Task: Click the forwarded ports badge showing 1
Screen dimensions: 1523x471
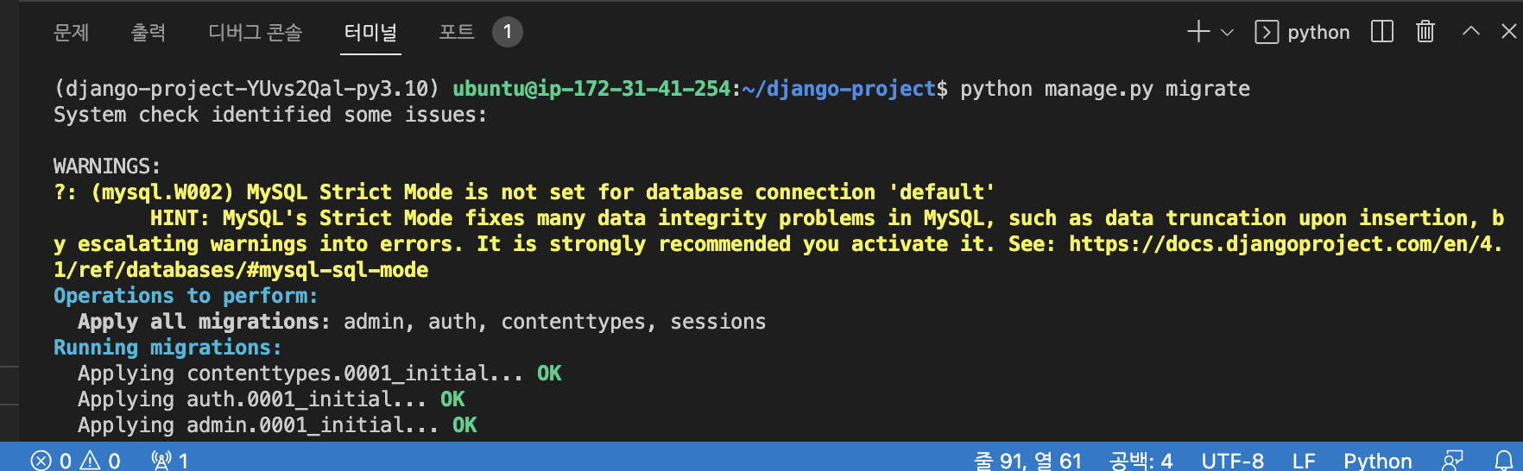Action: (508, 32)
